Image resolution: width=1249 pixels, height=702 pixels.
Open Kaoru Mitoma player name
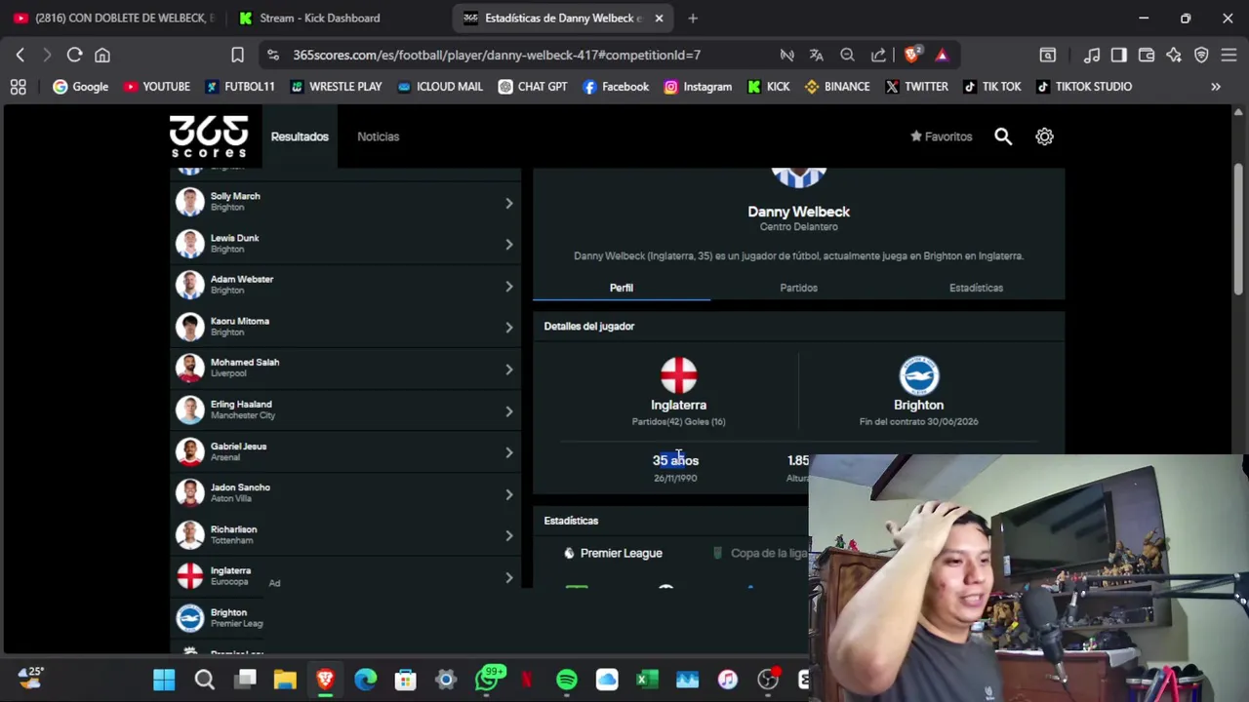click(240, 321)
